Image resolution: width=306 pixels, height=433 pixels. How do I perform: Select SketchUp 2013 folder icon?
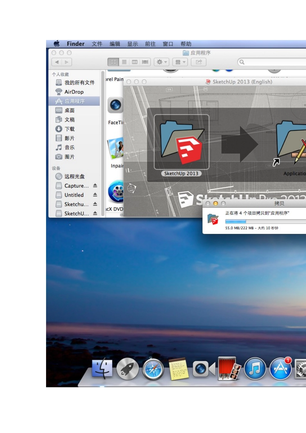click(x=182, y=142)
